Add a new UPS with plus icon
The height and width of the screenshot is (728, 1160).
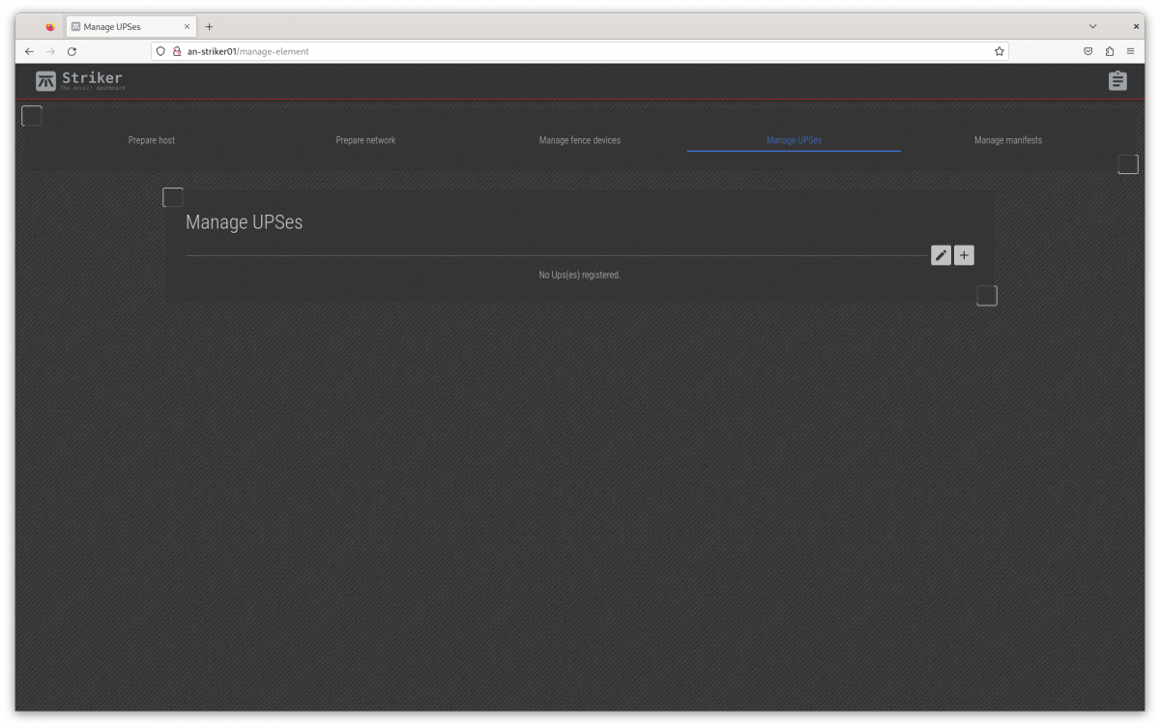pyautogui.click(x=964, y=255)
